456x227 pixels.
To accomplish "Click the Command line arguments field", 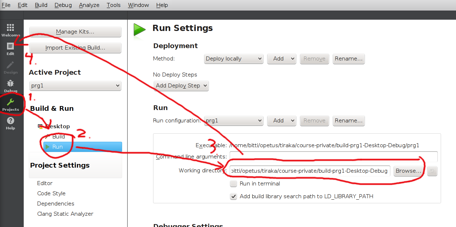I will point(333,157).
